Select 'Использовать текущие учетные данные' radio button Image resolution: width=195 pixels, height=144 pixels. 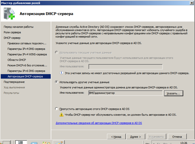tap(56, 52)
